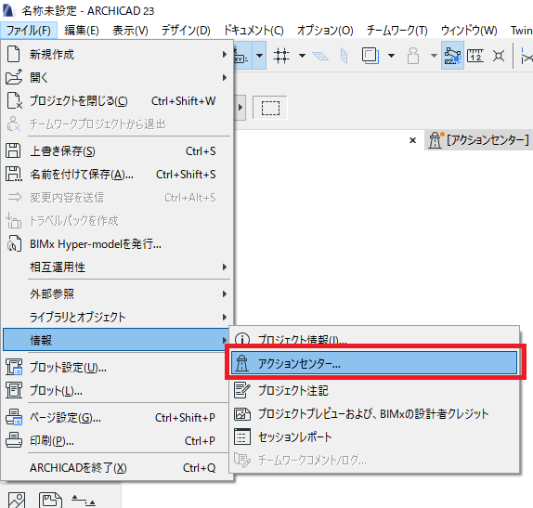Click the grid snap icon in toolbar
The height and width of the screenshot is (508, 533).
tap(281, 56)
